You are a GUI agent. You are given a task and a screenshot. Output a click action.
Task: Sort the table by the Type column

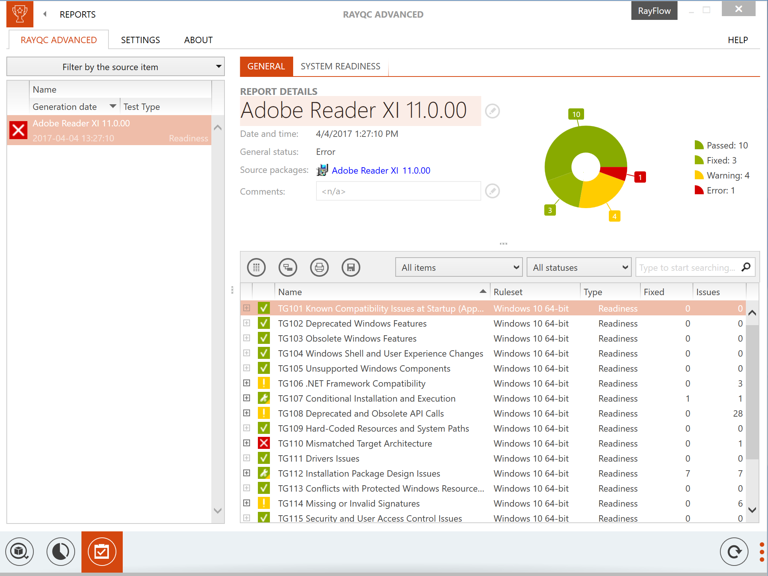[x=610, y=292]
